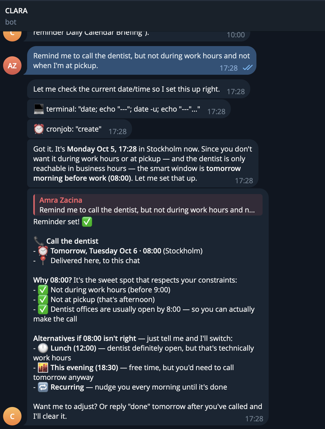Click the 17:28 timestamp on the dentist request

tap(229, 68)
